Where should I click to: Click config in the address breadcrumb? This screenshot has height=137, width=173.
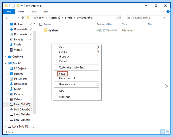(69, 18)
